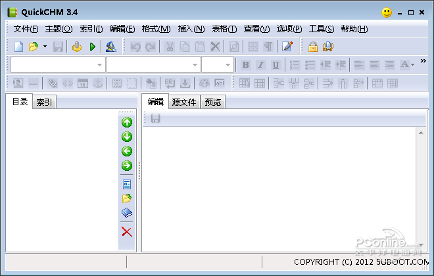Click the edit page pencil icon
Viewport: 434px width, 276px height.
pos(287,46)
